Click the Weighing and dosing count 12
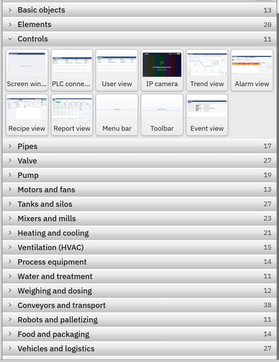 coord(267,291)
